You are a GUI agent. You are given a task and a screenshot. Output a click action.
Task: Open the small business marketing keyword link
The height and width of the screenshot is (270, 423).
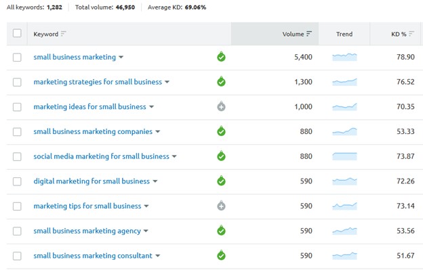pyautogui.click(x=75, y=57)
